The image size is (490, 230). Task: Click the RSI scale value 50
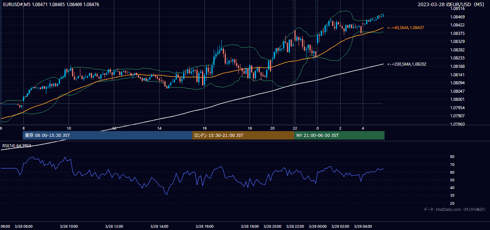pos(452,180)
